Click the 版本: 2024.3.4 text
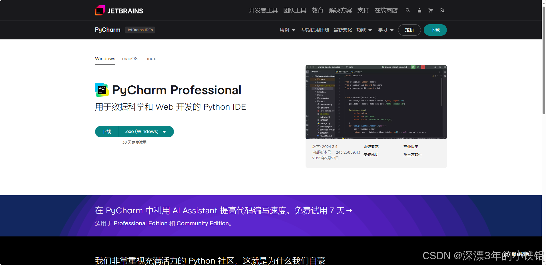546x265 pixels. (325, 146)
